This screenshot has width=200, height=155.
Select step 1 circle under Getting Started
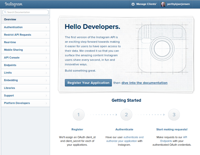[79, 115]
